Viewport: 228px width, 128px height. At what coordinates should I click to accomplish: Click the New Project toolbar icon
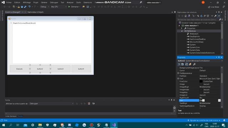(14, 7)
